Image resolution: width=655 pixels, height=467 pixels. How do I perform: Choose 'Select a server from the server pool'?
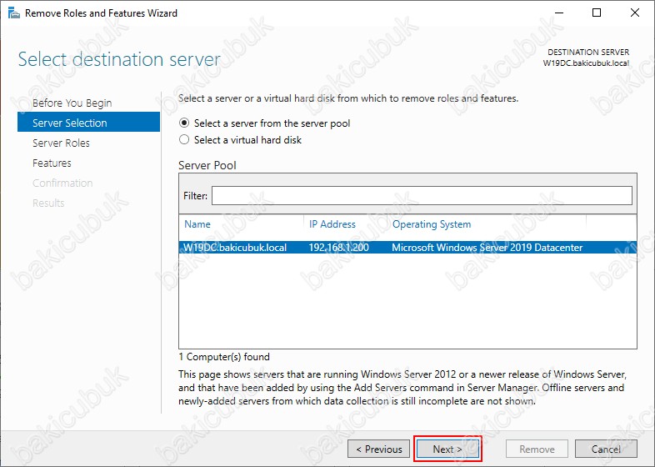click(185, 123)
